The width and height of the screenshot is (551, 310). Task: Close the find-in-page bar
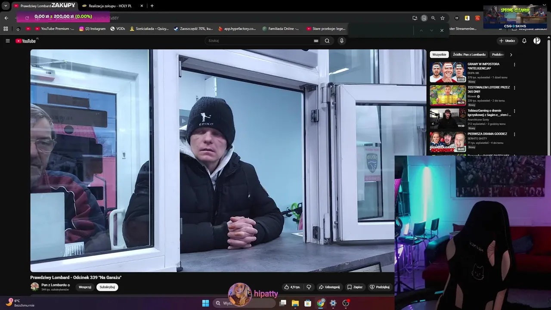[442, 30]
